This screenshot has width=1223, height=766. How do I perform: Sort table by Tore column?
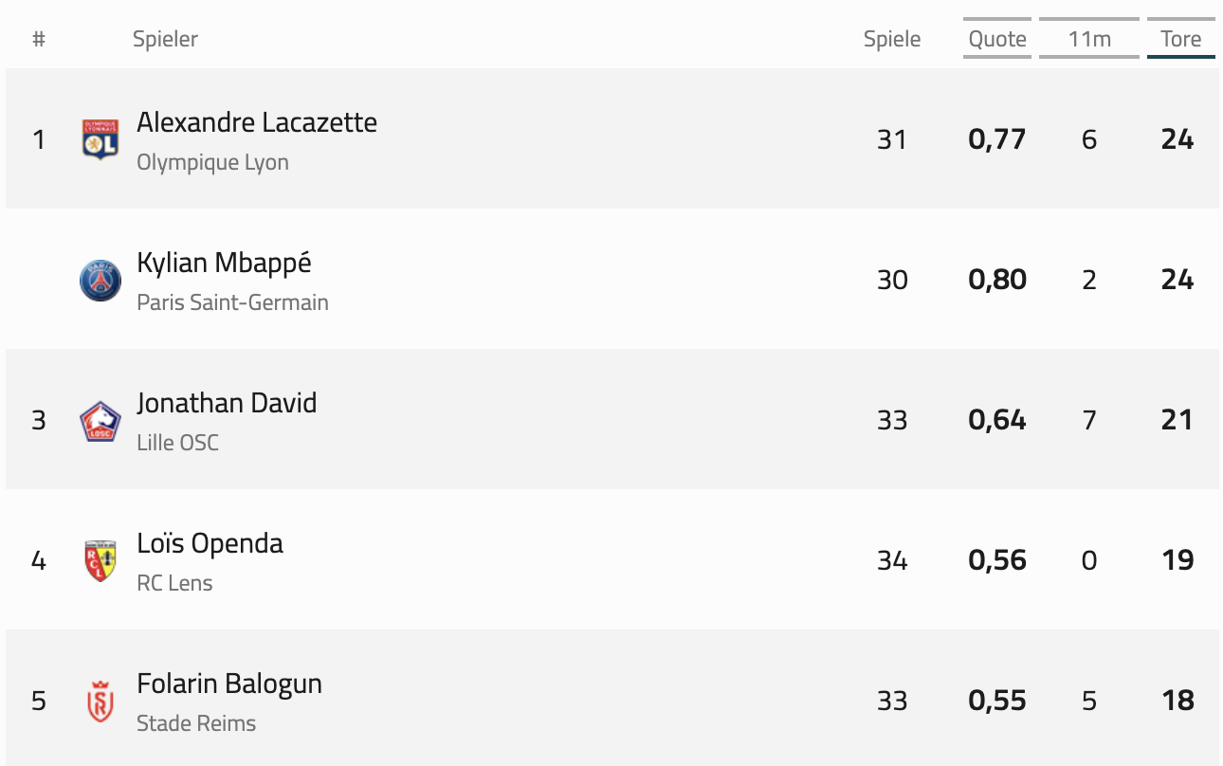click(x=1180, y=39)
